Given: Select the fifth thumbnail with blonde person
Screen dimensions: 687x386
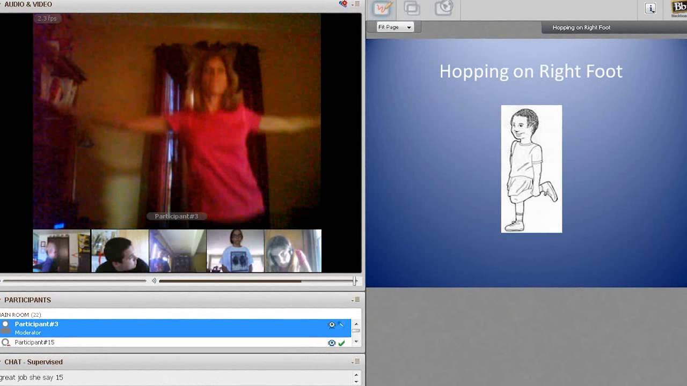Looking at the screenshot, I should tap(293, 251).
